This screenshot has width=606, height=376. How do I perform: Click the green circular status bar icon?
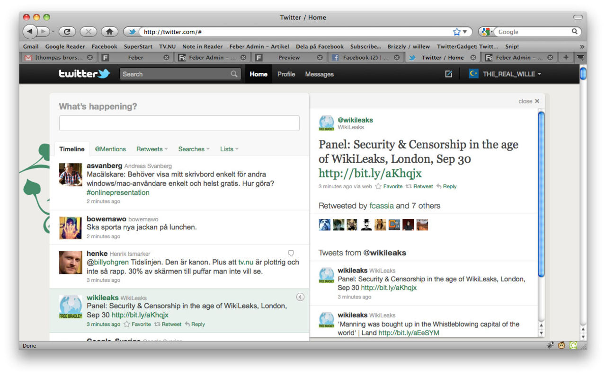tap(573, 346)
